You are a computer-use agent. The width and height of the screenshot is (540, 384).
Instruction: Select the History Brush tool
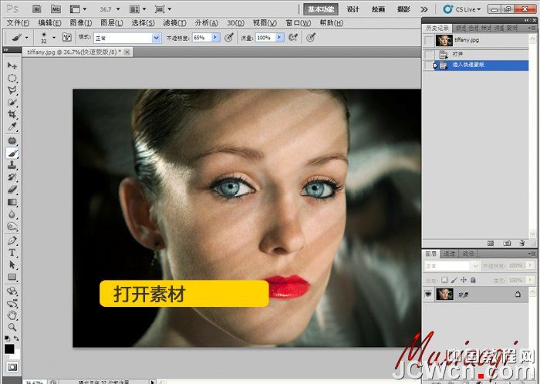(x=12, y=177)
